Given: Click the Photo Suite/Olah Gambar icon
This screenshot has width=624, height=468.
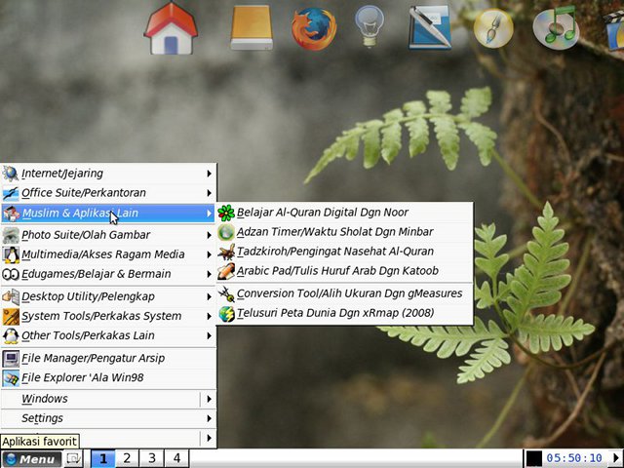Looking at the screenshot, I should coord(11,235).
